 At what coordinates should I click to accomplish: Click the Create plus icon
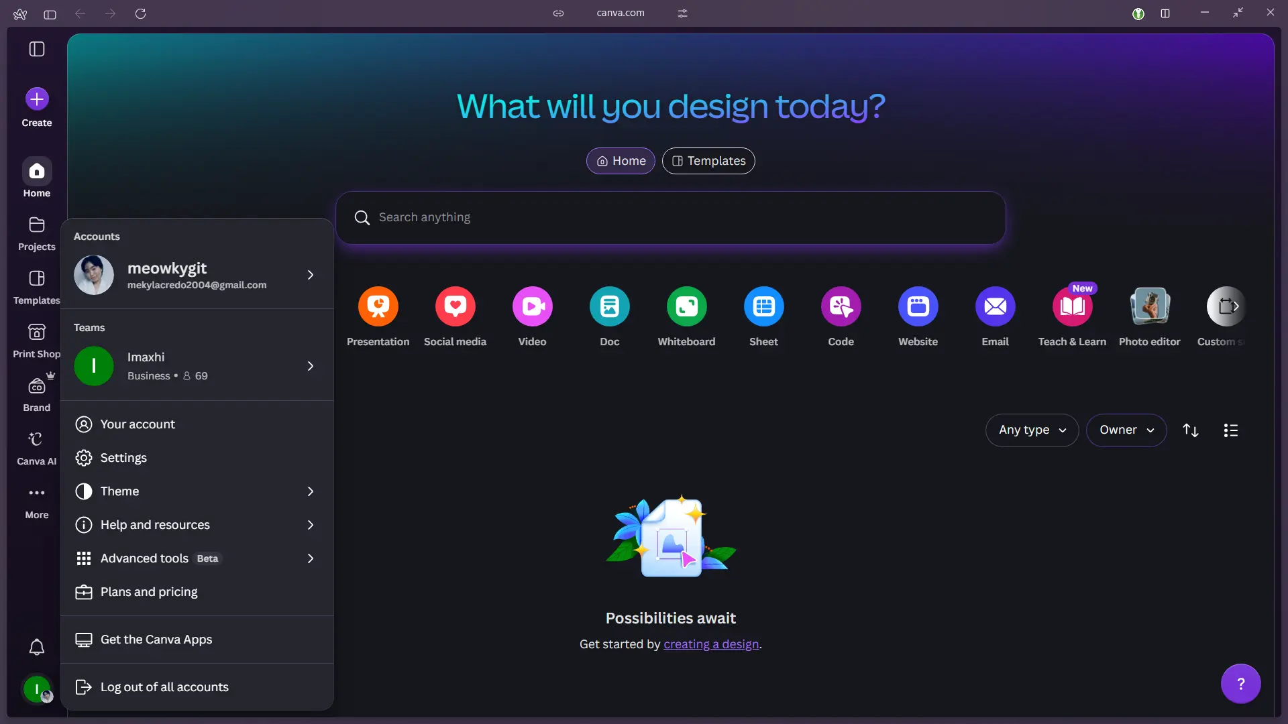point(37,99)
